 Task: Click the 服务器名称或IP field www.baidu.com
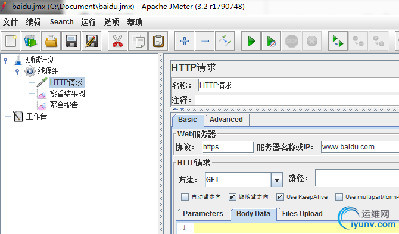360,147
